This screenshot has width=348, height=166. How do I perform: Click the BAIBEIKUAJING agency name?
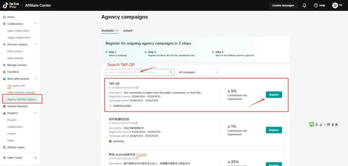pyautogui.click(x=122, y=106)
